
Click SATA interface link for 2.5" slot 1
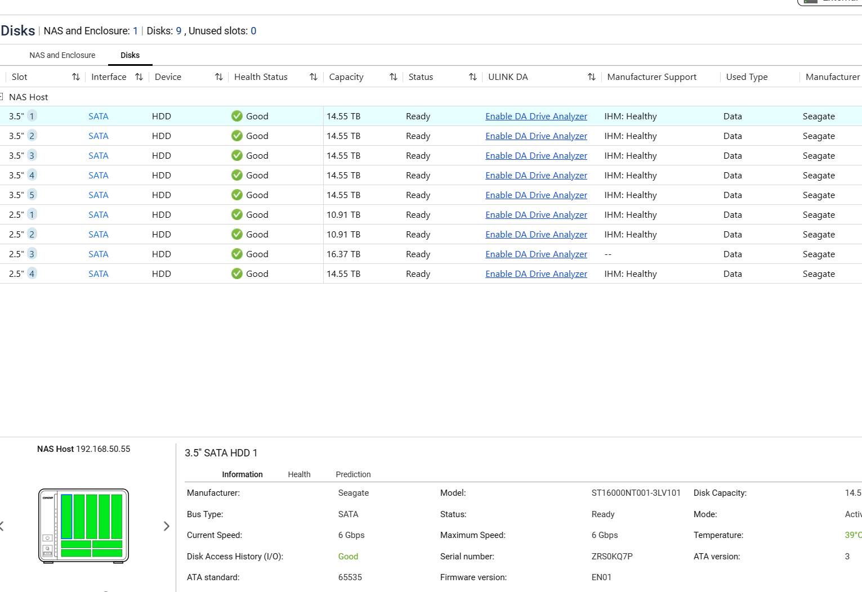(99, 215)
